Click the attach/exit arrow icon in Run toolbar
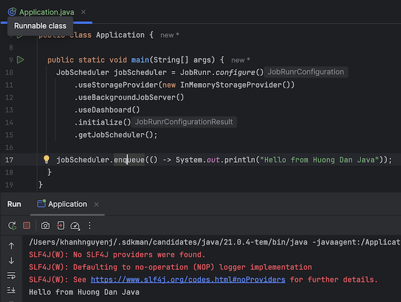 60,225
